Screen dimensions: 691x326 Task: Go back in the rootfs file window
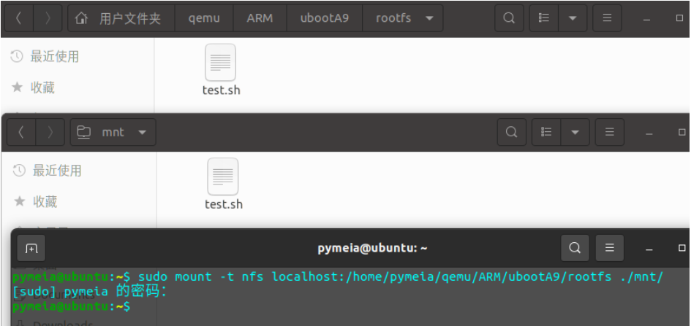18,18
